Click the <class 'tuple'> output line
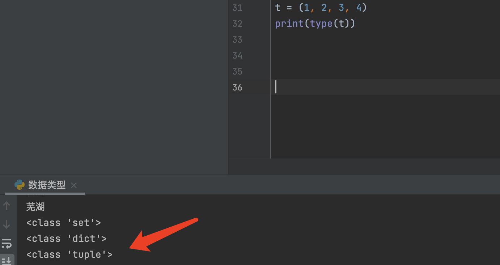 click(69, 255)
